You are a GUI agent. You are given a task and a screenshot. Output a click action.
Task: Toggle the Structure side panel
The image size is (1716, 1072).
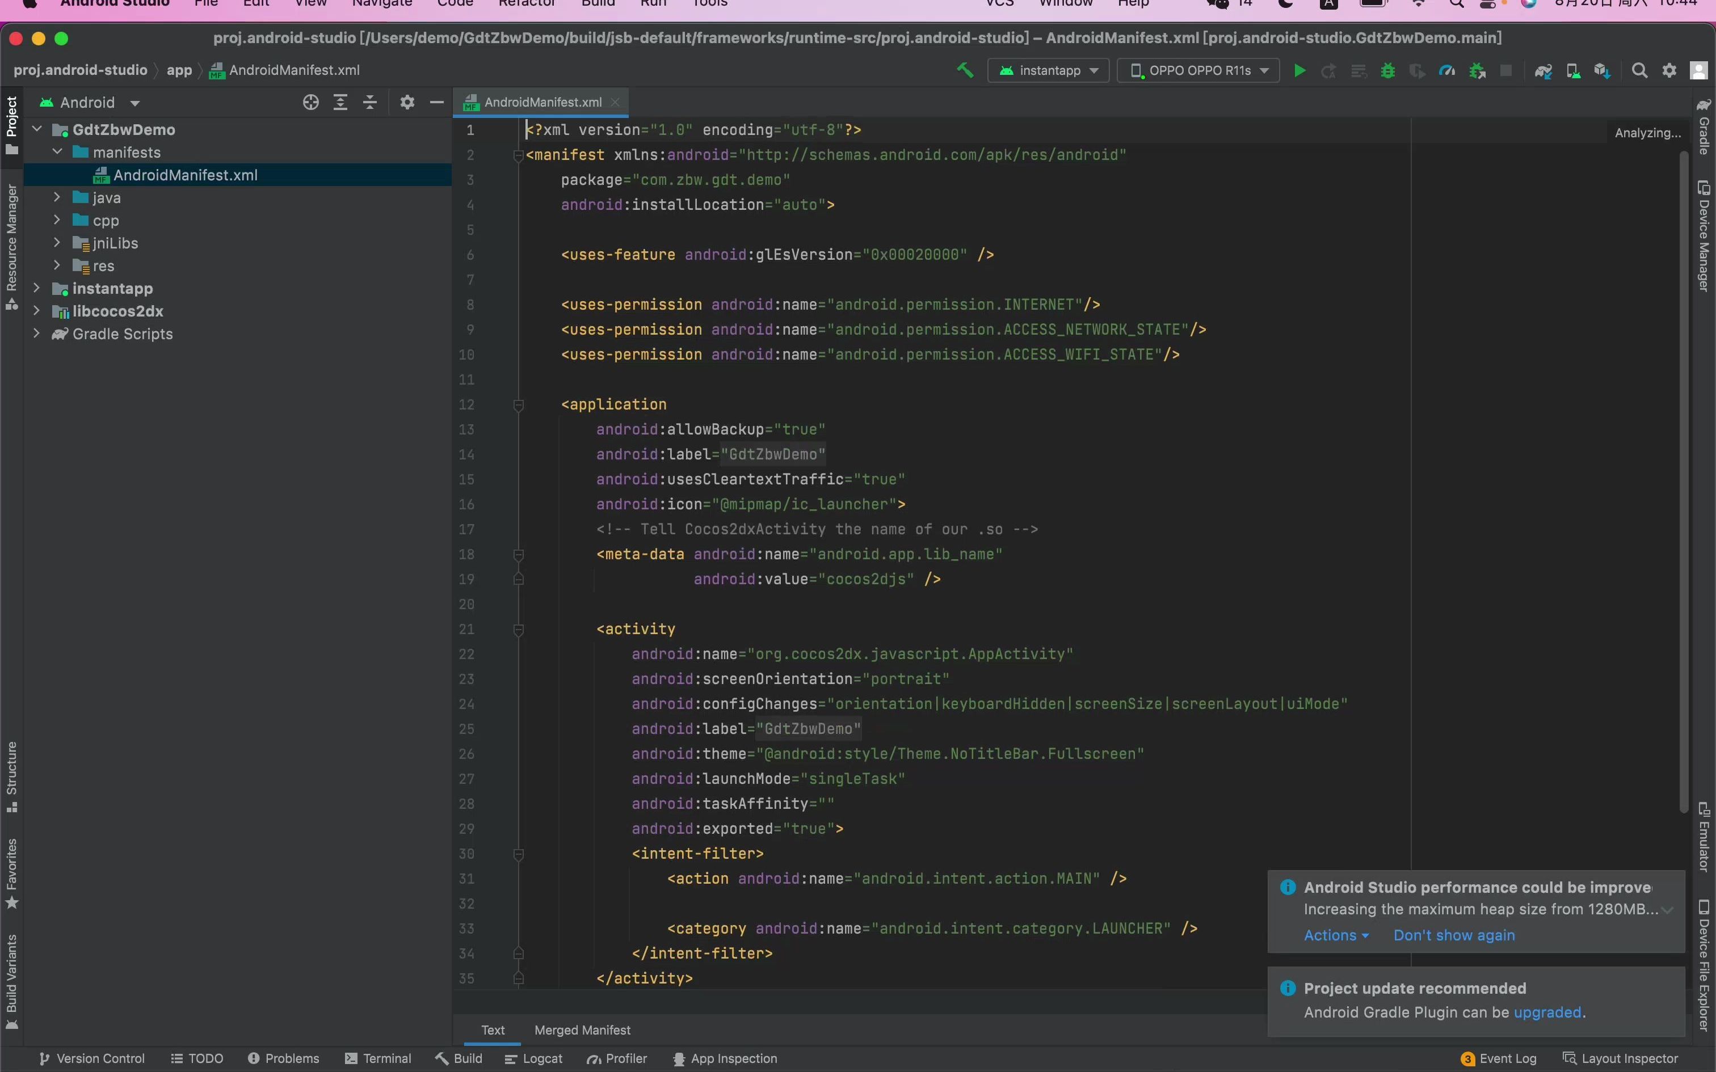click(x=11, y=776)
